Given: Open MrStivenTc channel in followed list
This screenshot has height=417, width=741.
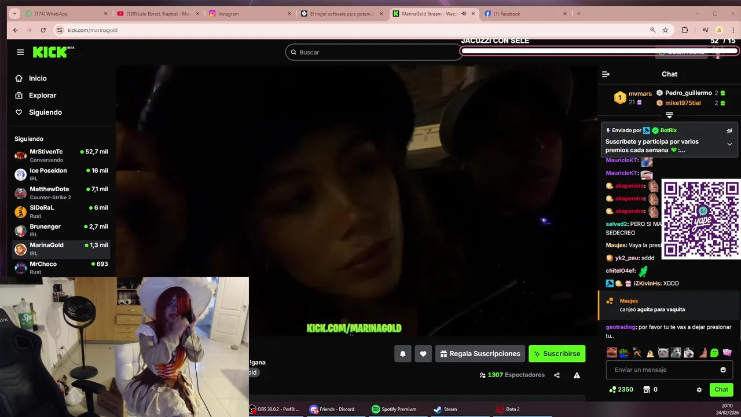Looking at the screenshot, I should coord(61,155).
